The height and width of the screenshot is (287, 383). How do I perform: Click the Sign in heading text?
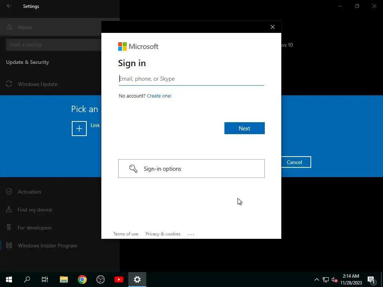point(132,63)
